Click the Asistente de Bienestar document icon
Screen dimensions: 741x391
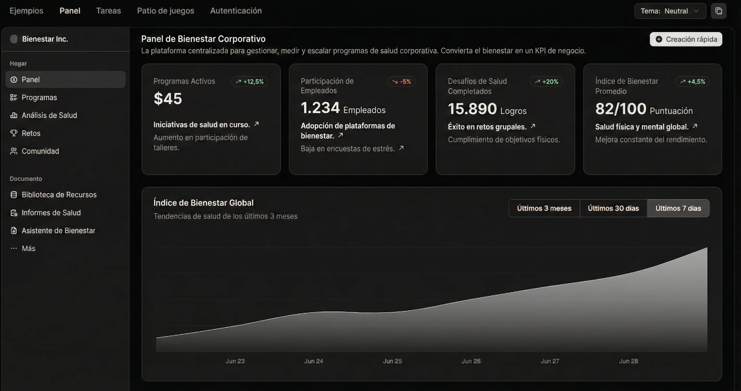[14, 231]
